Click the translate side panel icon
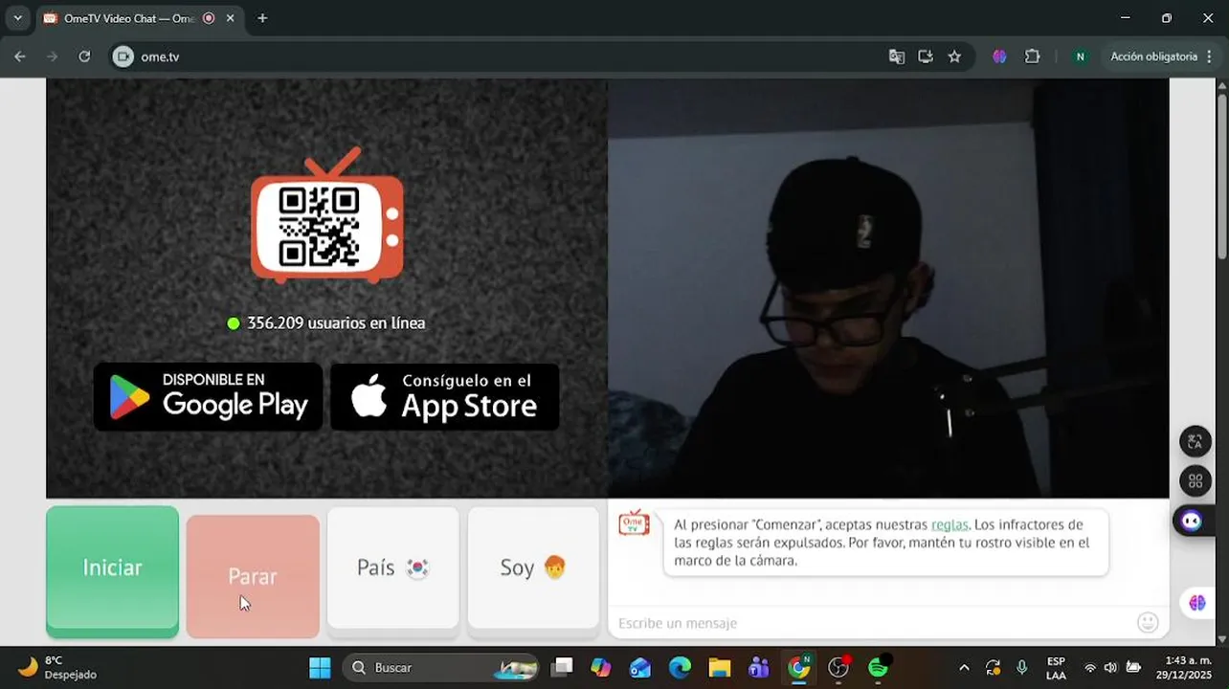Screen dimensions: 1229x689 pos(1195,441)
